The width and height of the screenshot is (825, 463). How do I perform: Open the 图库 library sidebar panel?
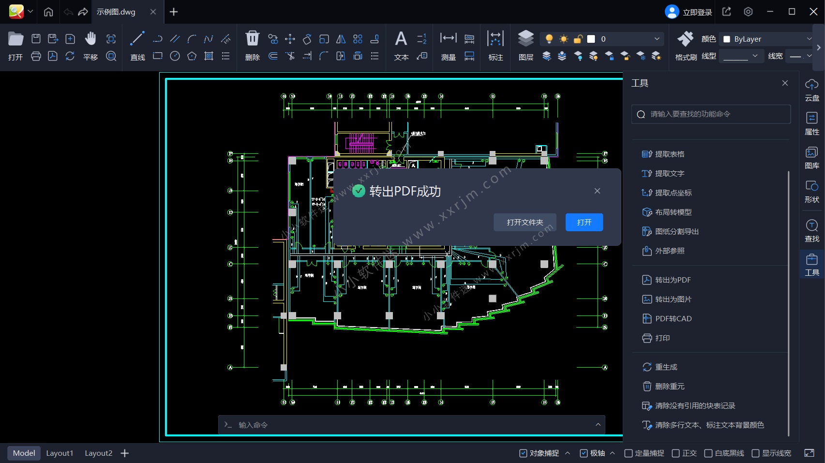click(x=811, y=158)
